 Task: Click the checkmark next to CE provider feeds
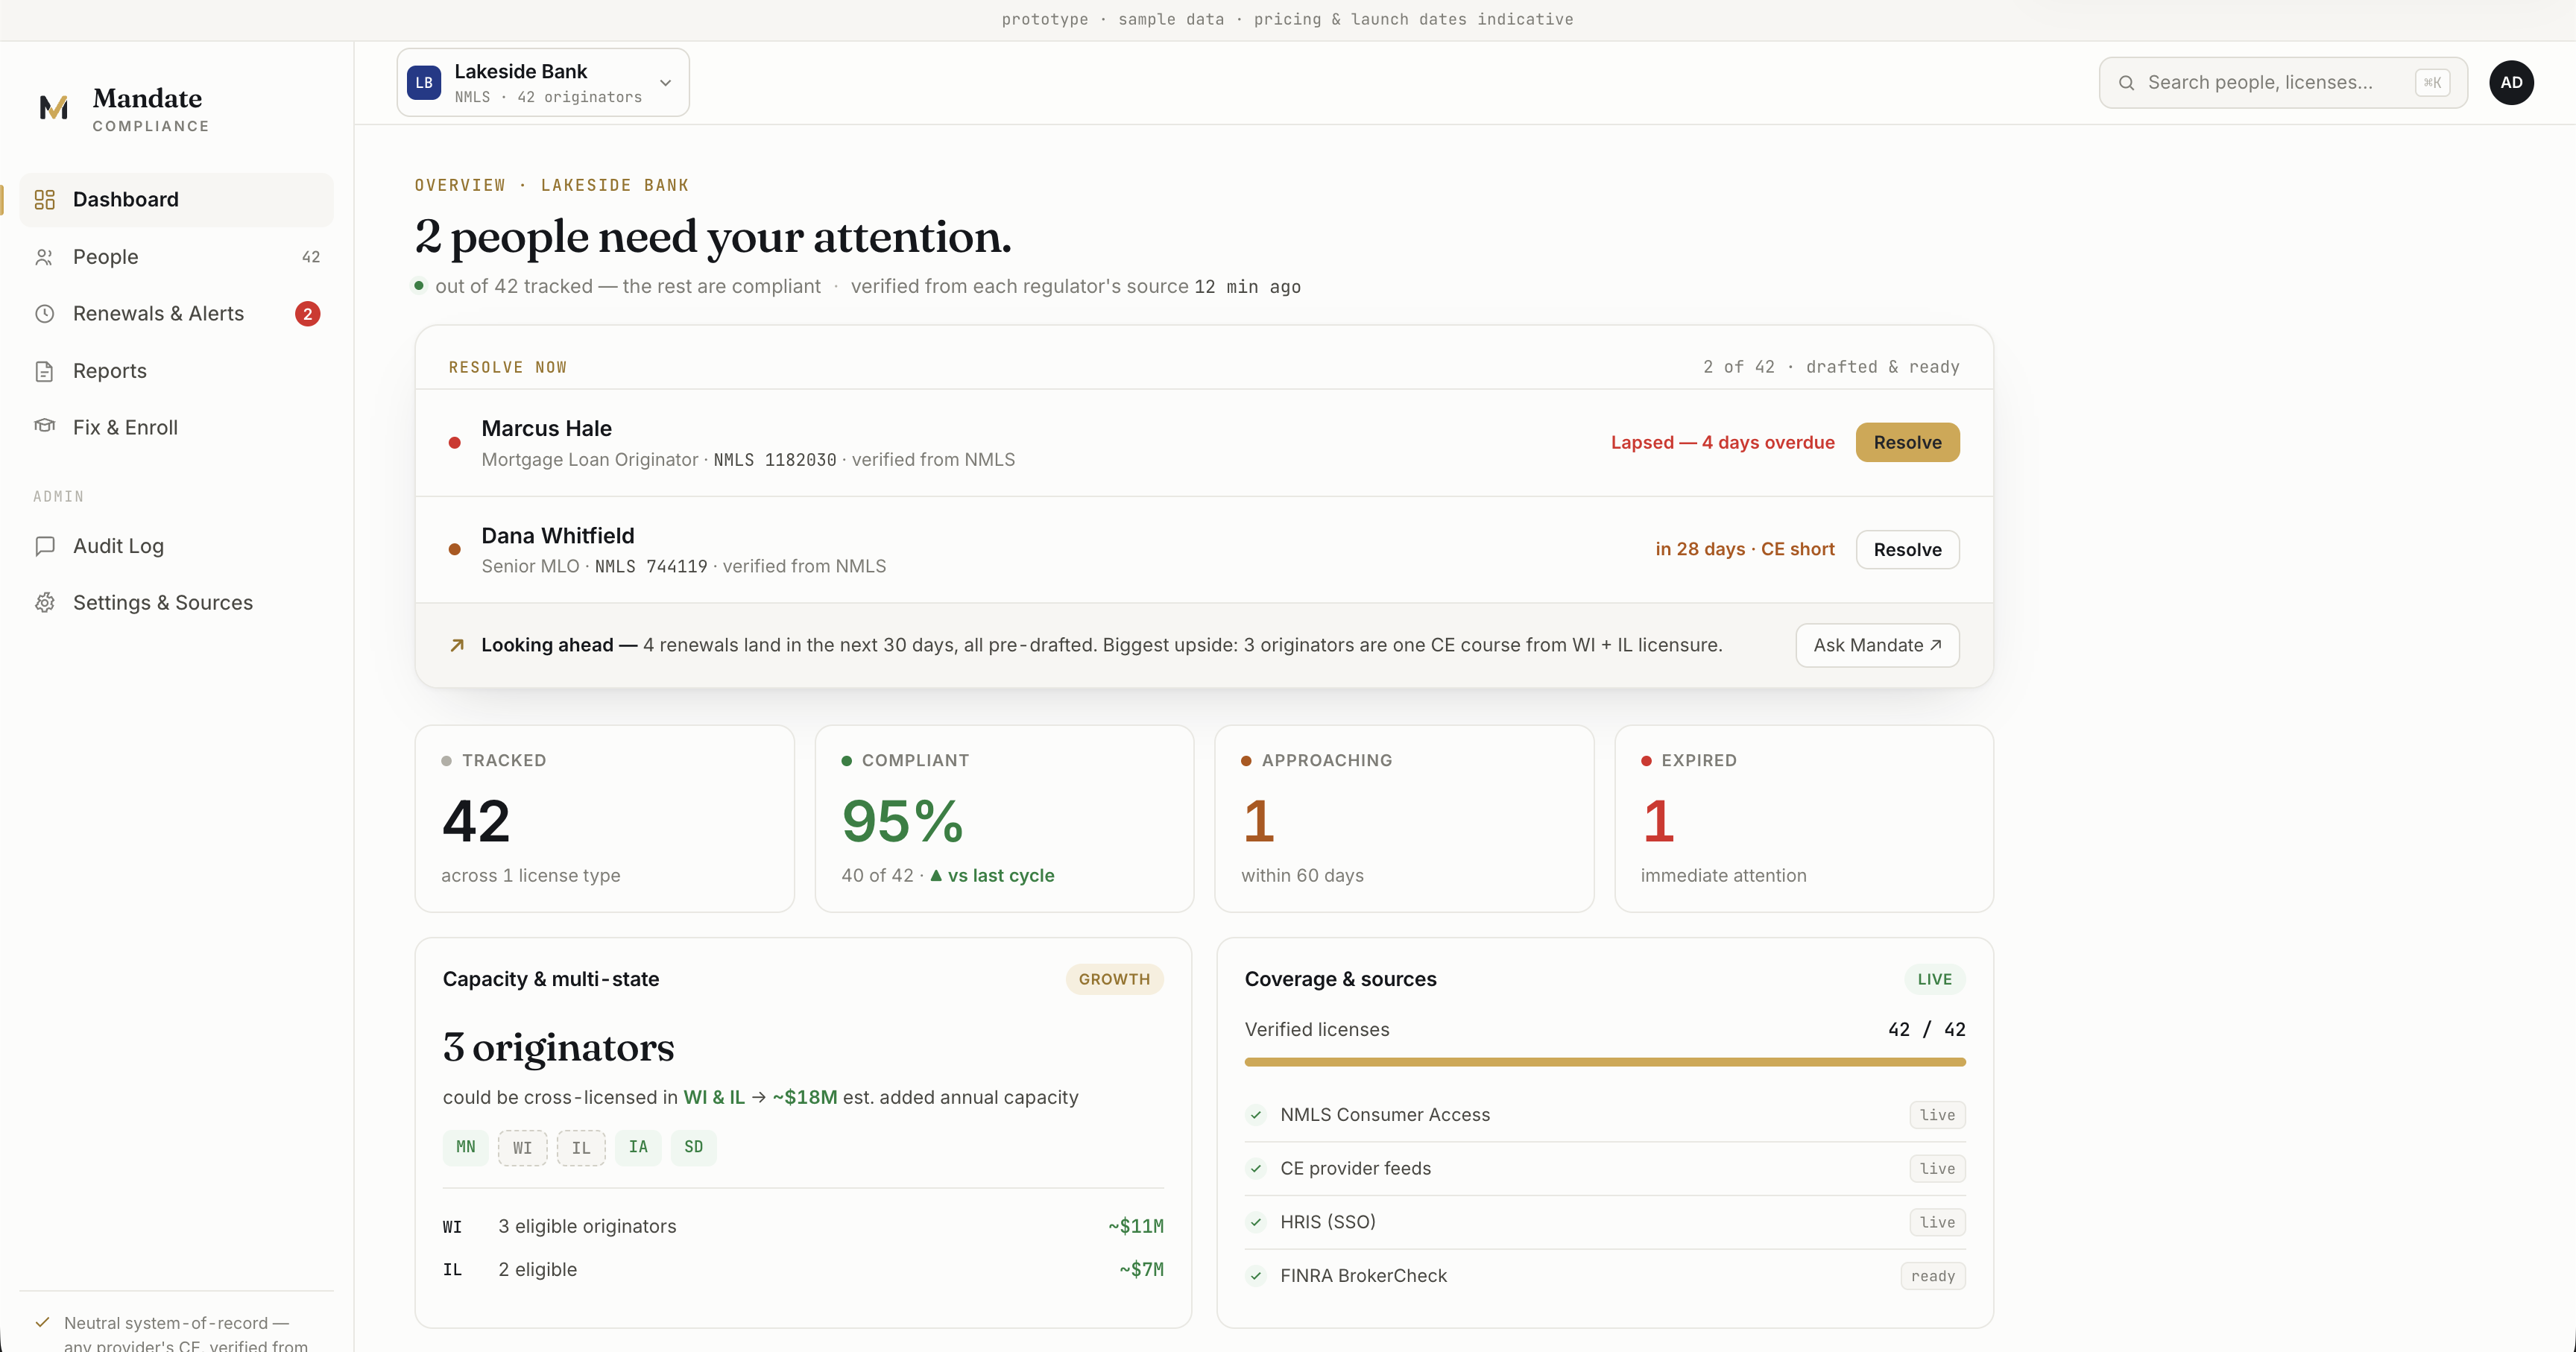click(1256, 1169)
